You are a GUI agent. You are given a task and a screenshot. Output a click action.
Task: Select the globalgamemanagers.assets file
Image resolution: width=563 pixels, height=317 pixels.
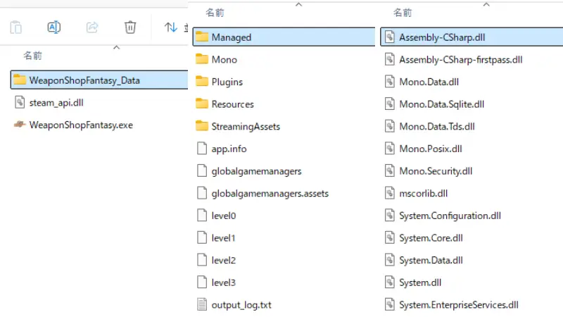[270, 194]
